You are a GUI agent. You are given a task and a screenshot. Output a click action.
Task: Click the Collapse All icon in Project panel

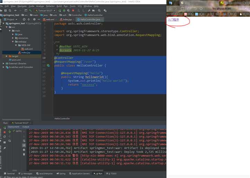click(29, 19)
